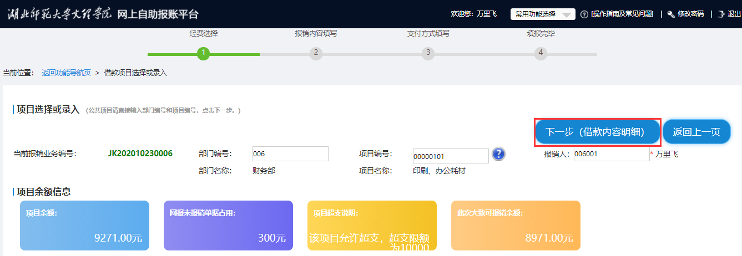Open the 操作指南及常见问题 link

point(622,14)
